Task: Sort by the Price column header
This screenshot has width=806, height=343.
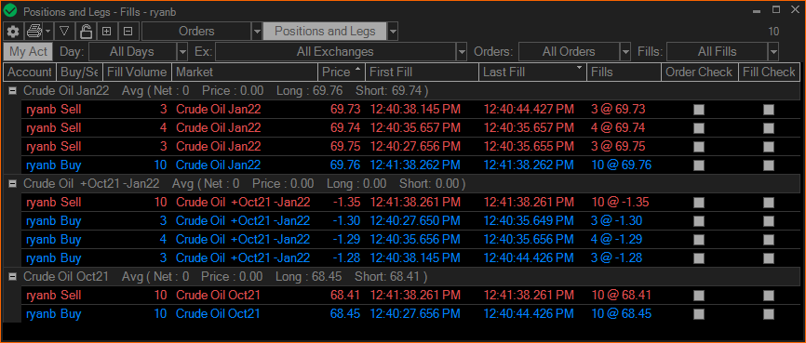Action: [342, 72]
